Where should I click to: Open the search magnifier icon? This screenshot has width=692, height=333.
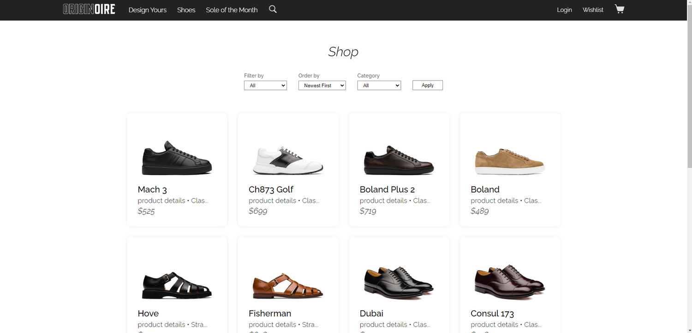[273, 9]
